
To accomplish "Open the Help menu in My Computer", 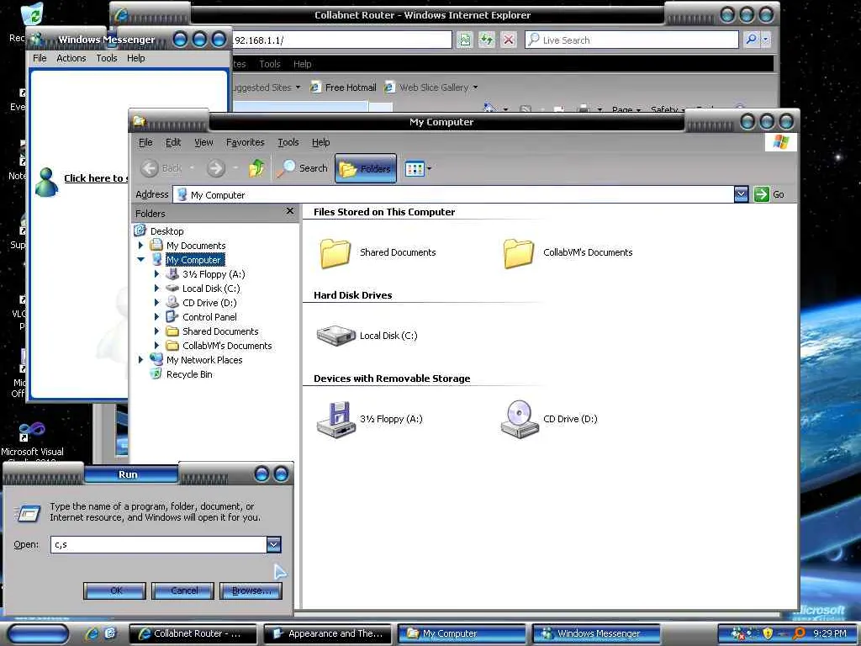I will click(320, 142).
